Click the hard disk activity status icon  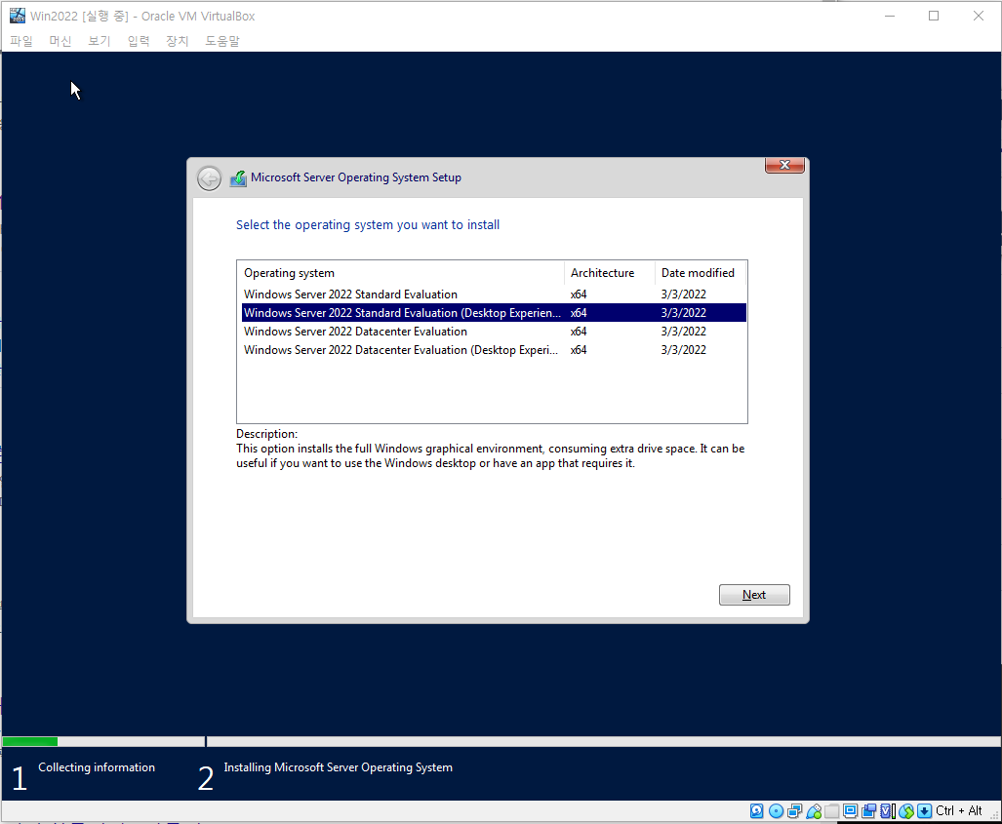(x=756, y=810)
